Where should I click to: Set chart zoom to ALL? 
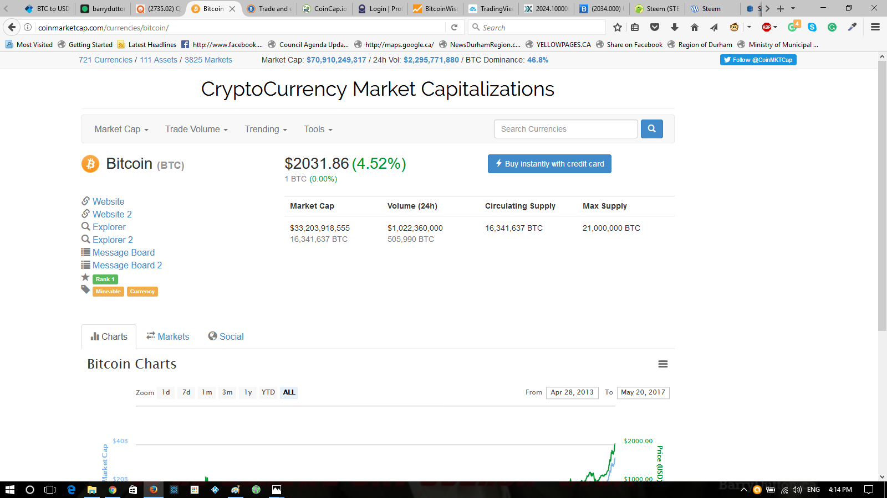289,392
